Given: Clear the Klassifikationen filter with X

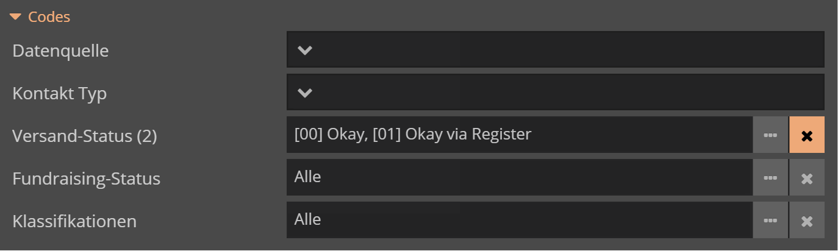Looking at the screenshot, I should pos(807,221).
